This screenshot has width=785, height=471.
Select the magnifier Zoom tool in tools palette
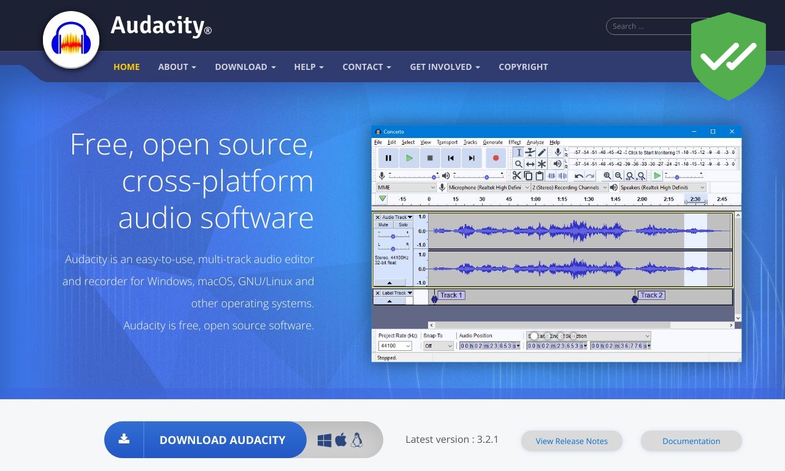click(x=519, y=164)
